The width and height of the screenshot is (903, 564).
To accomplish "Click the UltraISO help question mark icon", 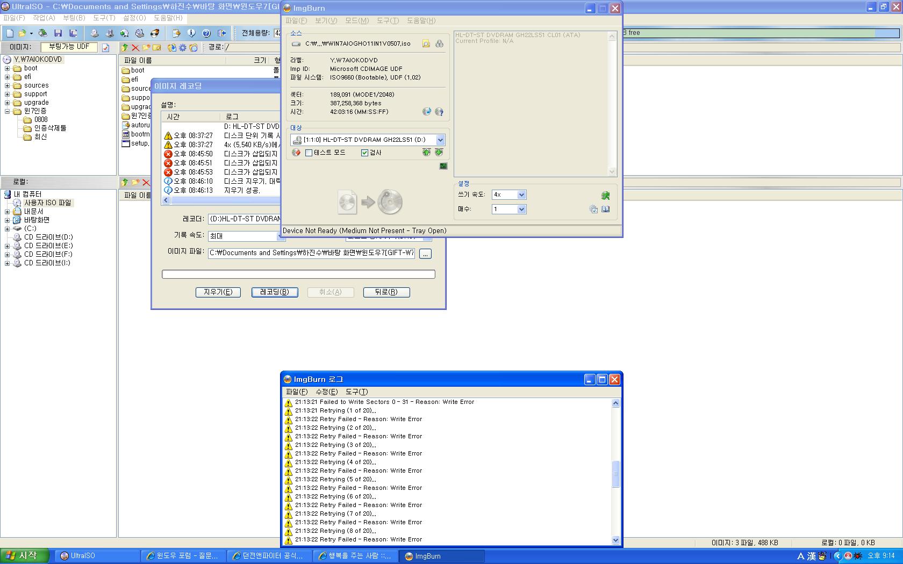I will (x=206, y=33).
